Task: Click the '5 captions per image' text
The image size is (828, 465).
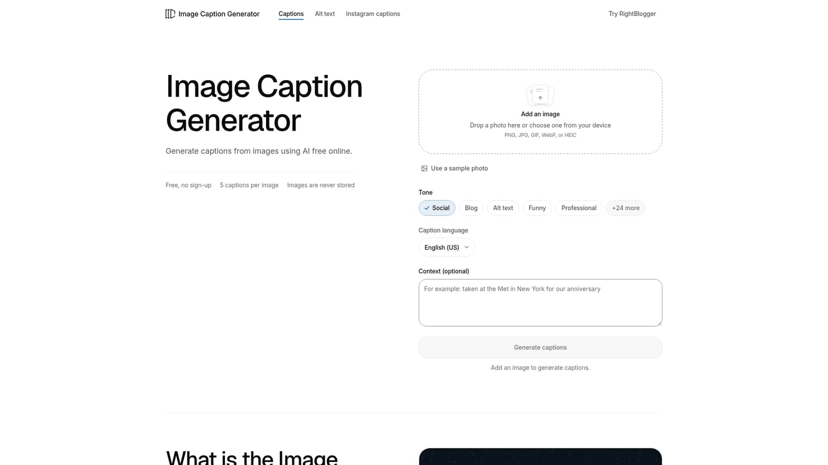Action: click(249, 185)
